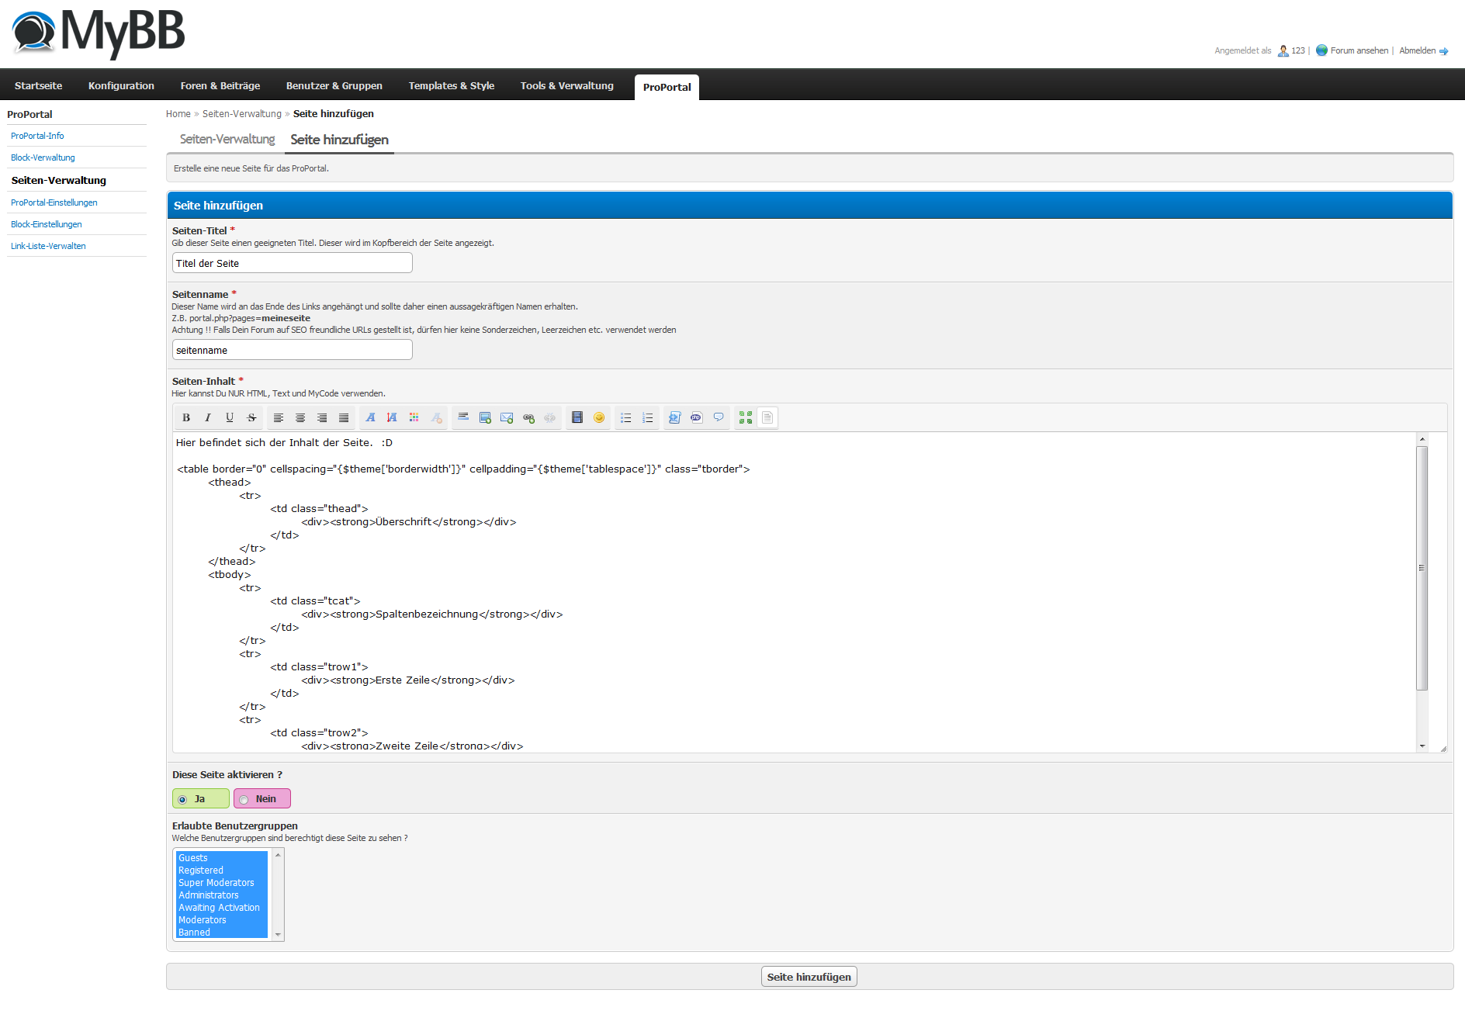1465x1021 pixels.
Task: Open Seiten-Verwaltung in the sidebar
Action: [x=59, y=180]
